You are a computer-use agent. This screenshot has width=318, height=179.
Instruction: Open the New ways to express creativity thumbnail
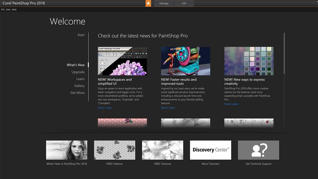(249, 61)
